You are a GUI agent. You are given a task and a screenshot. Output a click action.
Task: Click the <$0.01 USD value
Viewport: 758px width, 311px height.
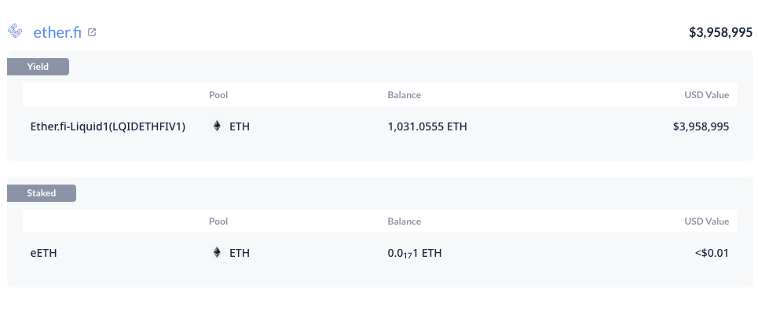coord(712,253)
